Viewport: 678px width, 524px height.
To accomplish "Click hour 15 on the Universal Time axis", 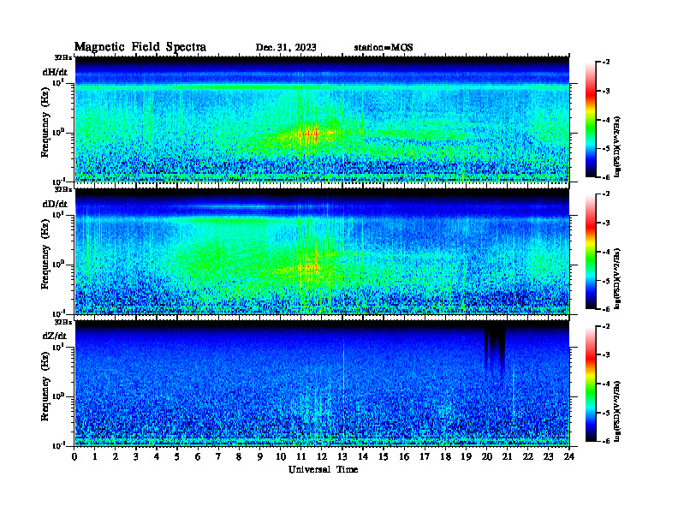I will click(x=384, y=457).
